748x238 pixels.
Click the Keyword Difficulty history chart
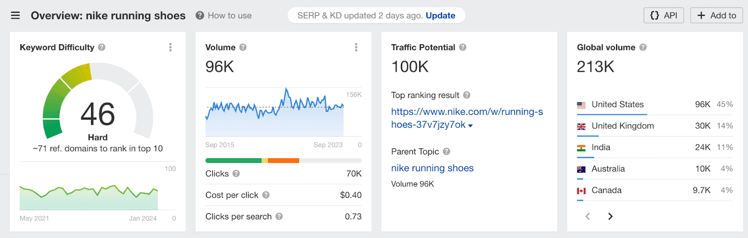[89, 197]
